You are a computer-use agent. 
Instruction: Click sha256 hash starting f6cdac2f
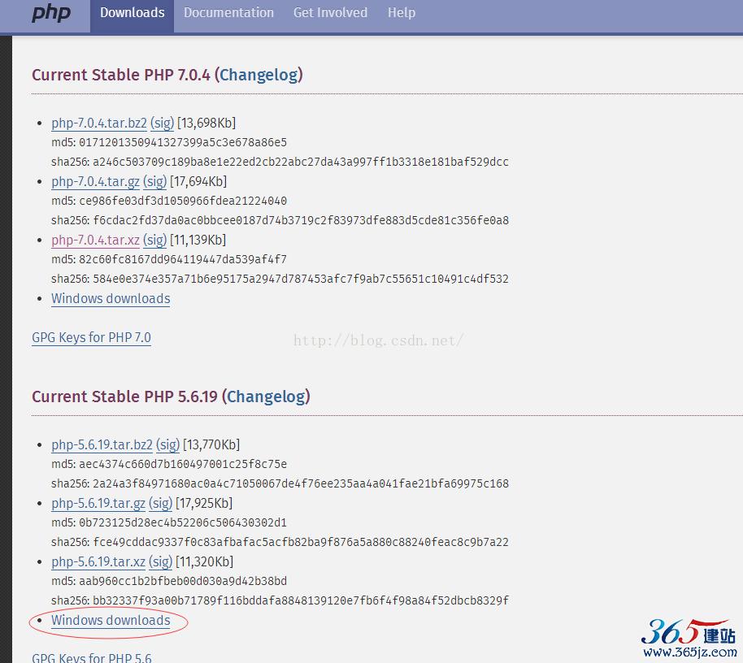click(301, 220)
